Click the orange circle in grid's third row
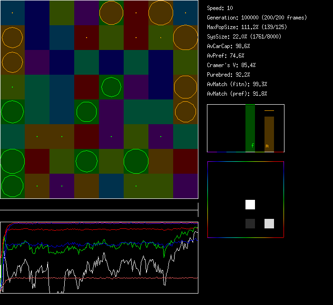Screen dimensions: 333x305 point(12,62)
